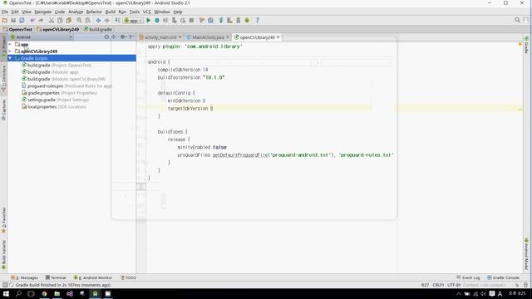532x299 pixels.
Task: Click OpencvTest breadcrumb
Action: (x=17, y=30)
